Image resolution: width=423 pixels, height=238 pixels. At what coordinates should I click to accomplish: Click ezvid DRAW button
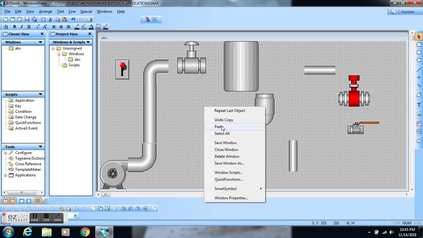coord(58,218)
